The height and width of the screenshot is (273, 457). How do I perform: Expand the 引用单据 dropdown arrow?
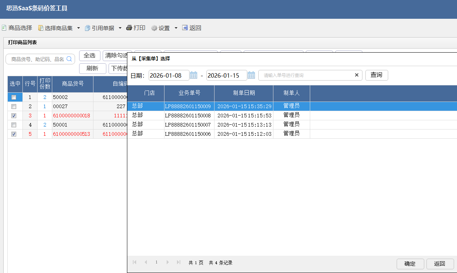120,28
